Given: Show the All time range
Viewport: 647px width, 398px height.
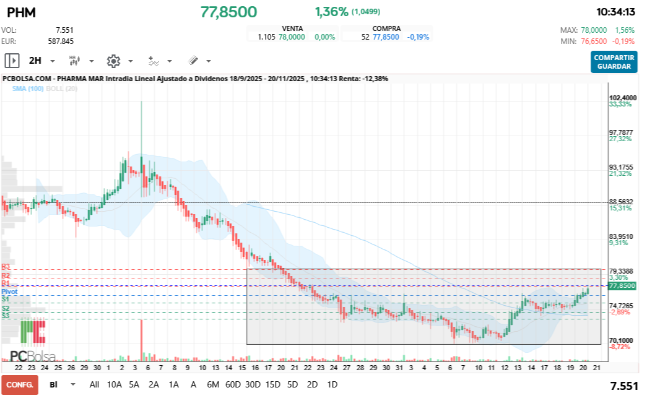Looking at the screenshot, I should [94, 384].
